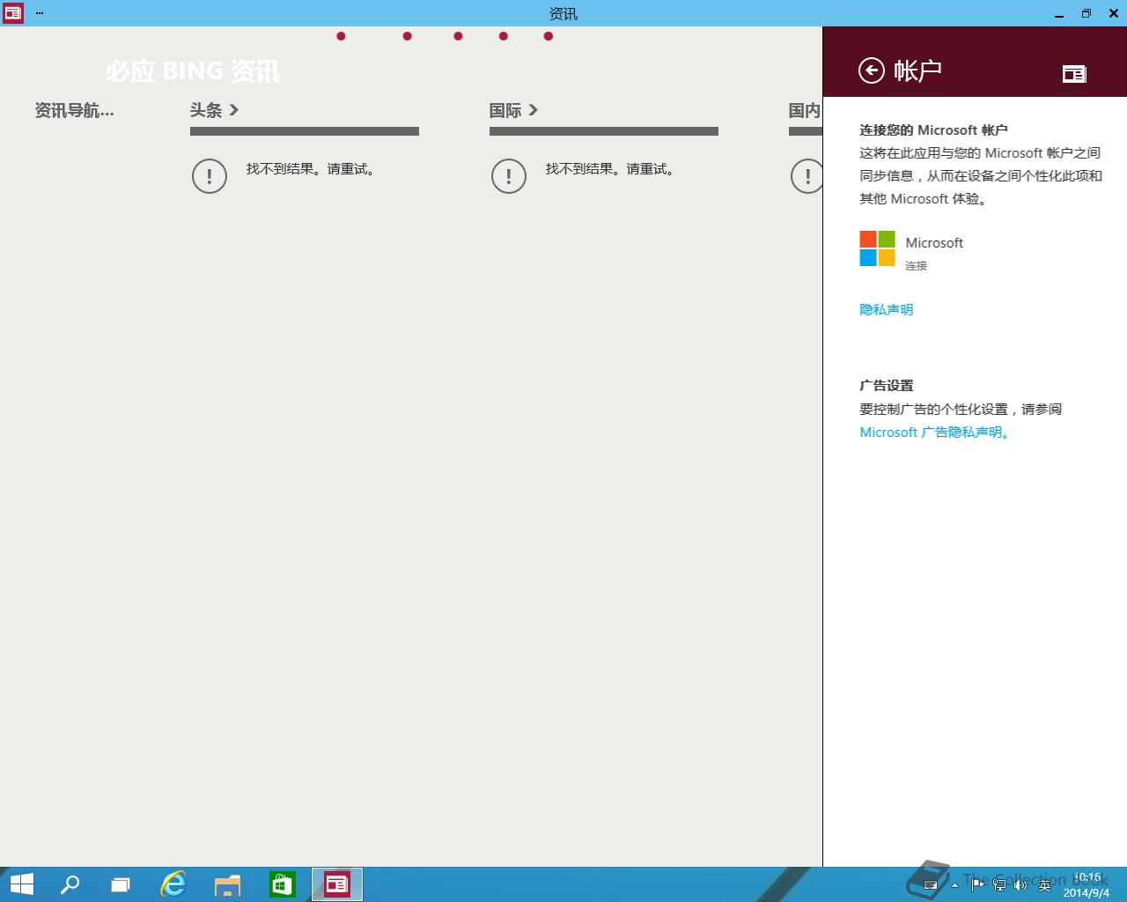Show hidden tray icons arrow
Image resolution: width=1127 pixels, height=902 pixels.
pos(954,885)
